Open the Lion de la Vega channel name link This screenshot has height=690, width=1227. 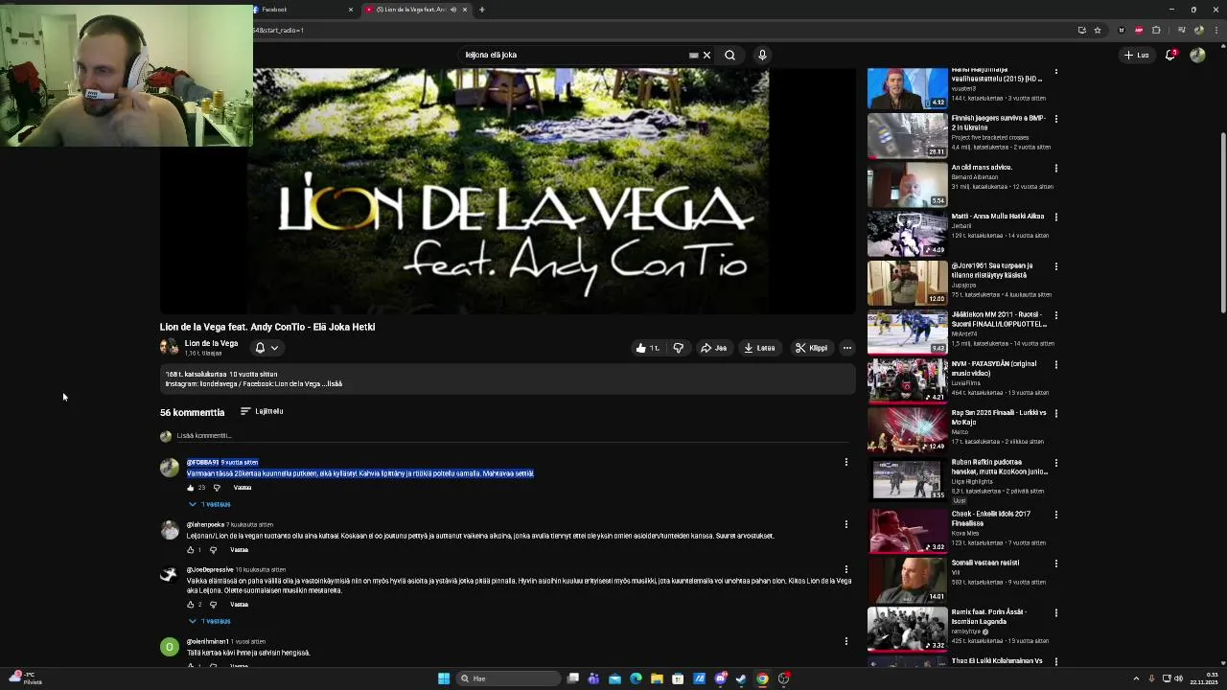211,343
